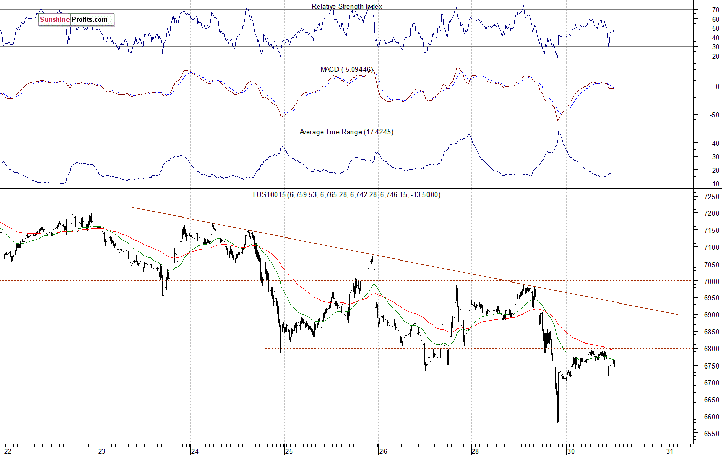Click the descending brown trendline
The width and height of the screenshot is (722, 455).
(403, 260)
